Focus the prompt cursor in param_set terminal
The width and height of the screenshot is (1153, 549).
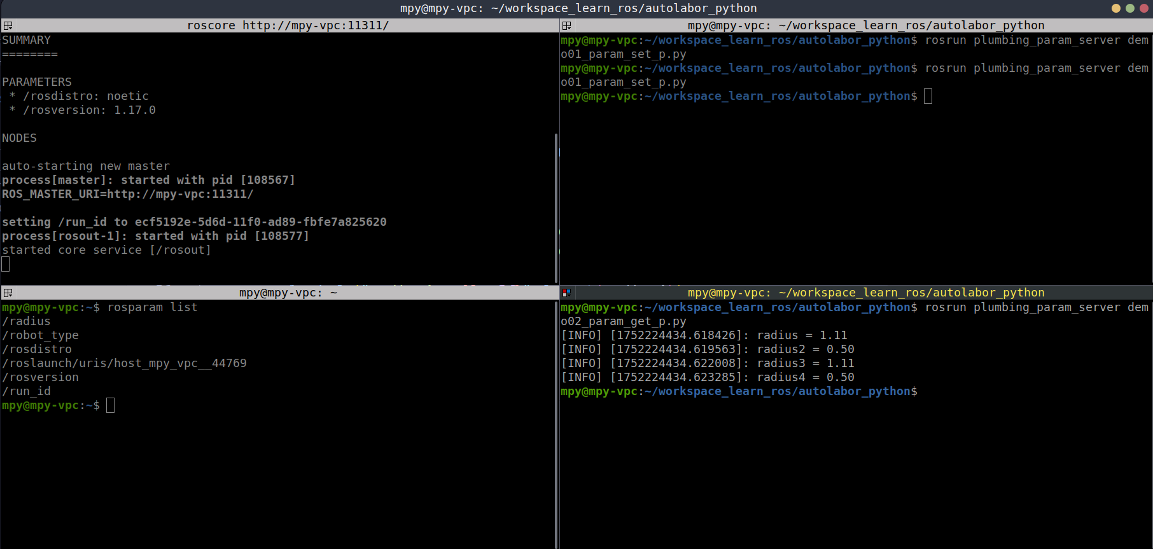(928, 96)
